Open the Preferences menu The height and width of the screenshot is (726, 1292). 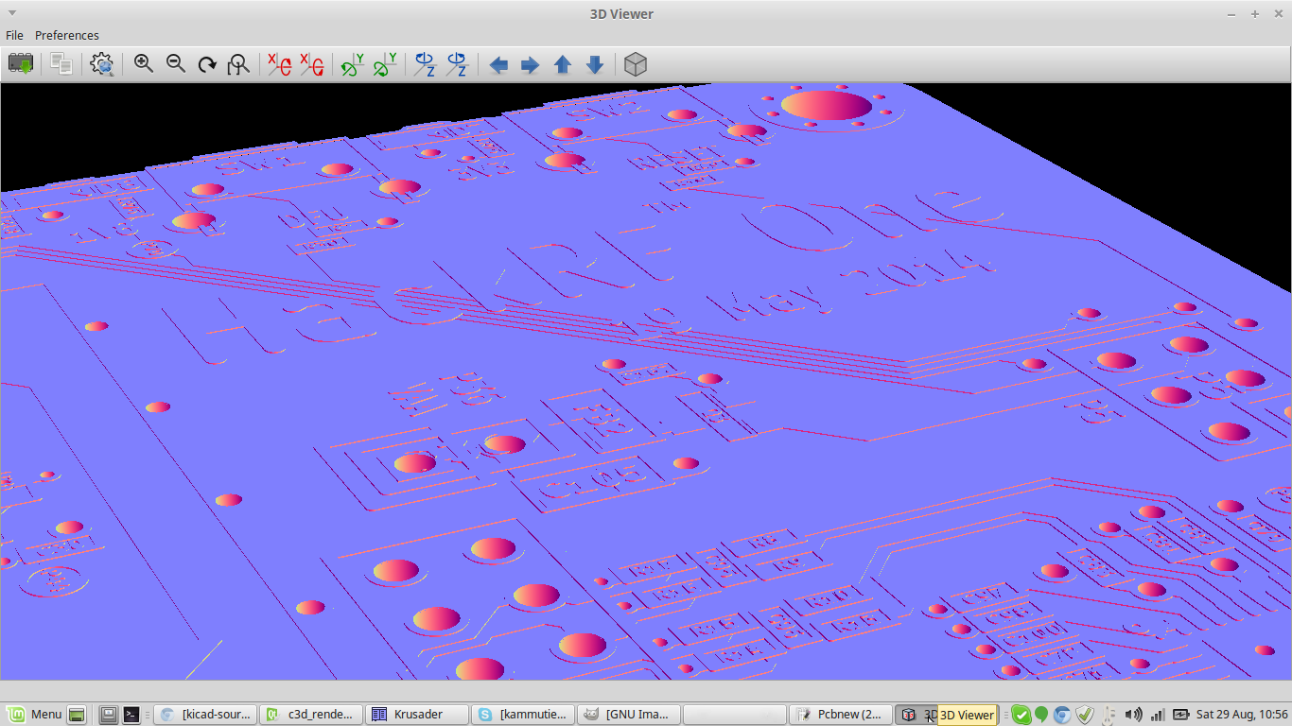click(x=66, y=35)
